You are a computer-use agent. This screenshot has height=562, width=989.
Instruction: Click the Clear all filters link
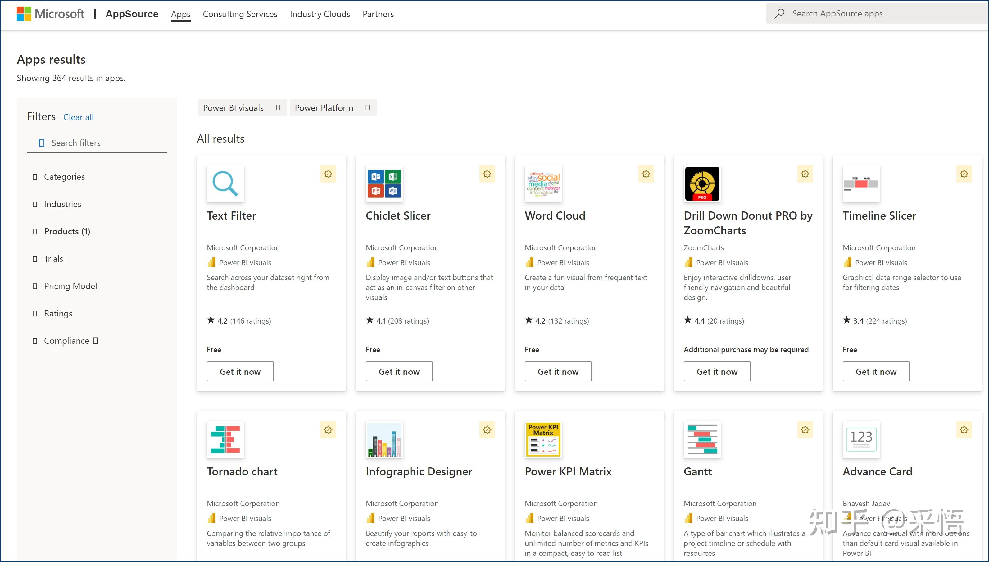78,117
